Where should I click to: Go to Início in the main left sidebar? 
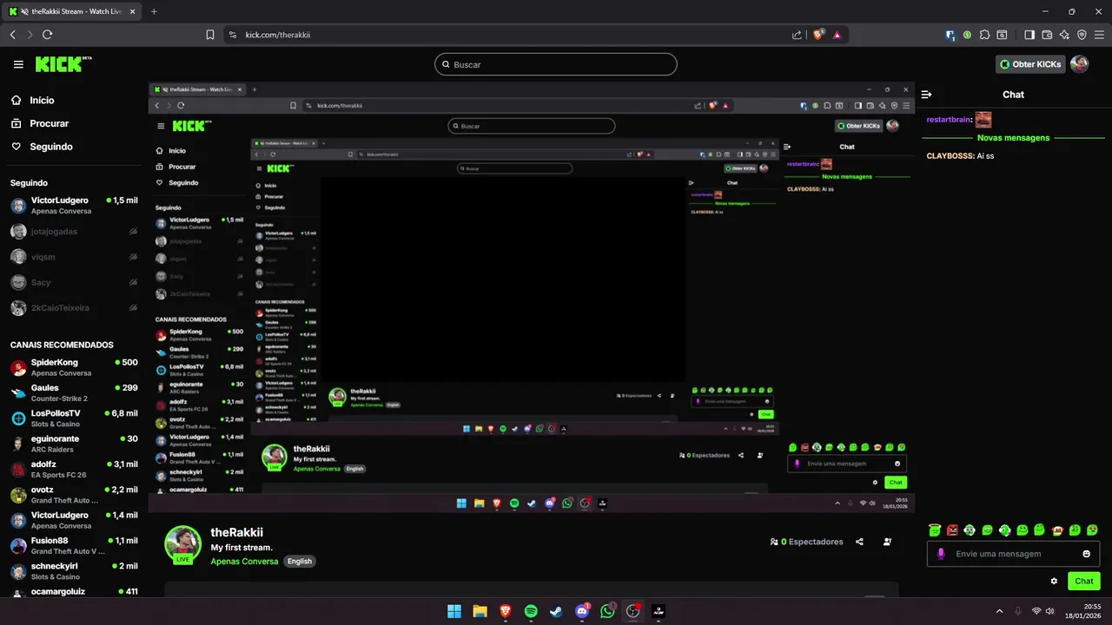[32, 100]
